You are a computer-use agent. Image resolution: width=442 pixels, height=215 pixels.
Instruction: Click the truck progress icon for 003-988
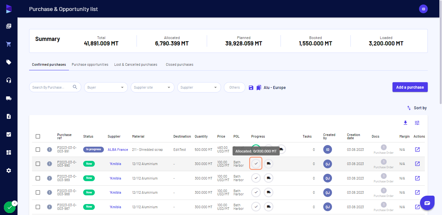[269, 192]
